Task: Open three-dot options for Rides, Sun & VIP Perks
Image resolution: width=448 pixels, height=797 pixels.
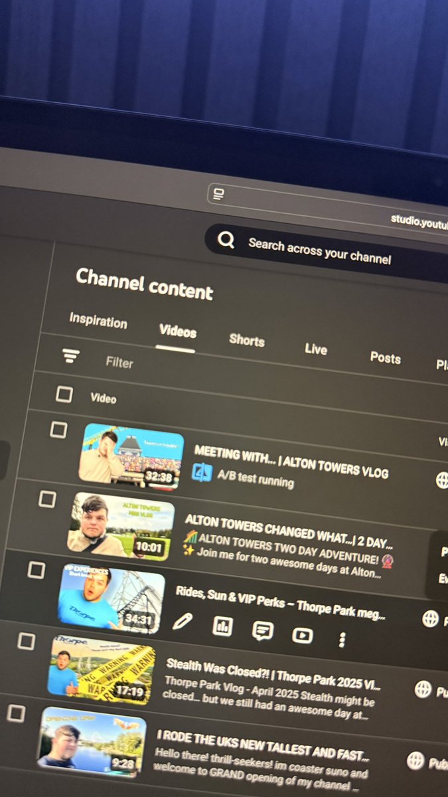Action: click(342, 640)
